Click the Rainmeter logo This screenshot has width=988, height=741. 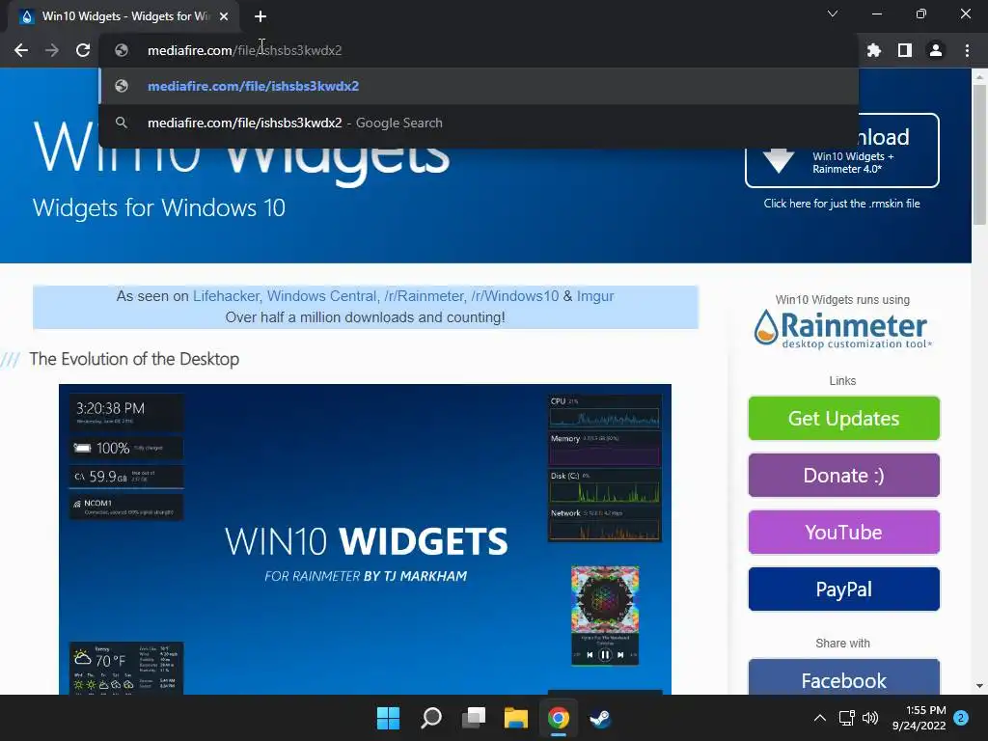[842, 329]
